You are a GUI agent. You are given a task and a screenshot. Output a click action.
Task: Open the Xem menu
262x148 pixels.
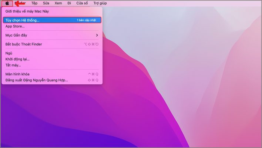coord(58,3)
